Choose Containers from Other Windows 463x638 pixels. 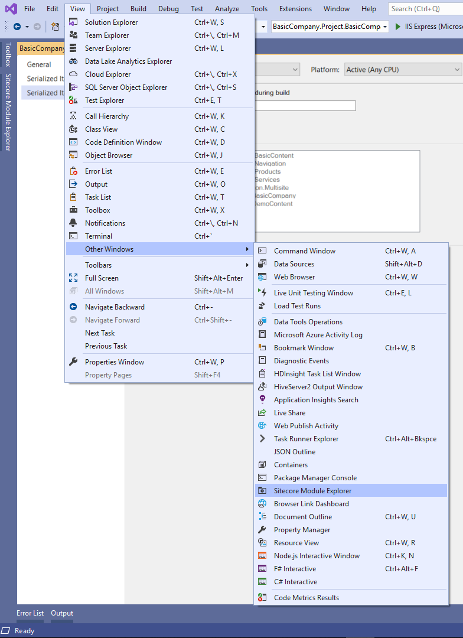351,465
